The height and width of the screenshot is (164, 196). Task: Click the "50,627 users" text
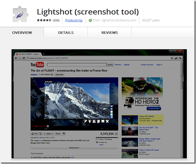(x=151, y=20)
